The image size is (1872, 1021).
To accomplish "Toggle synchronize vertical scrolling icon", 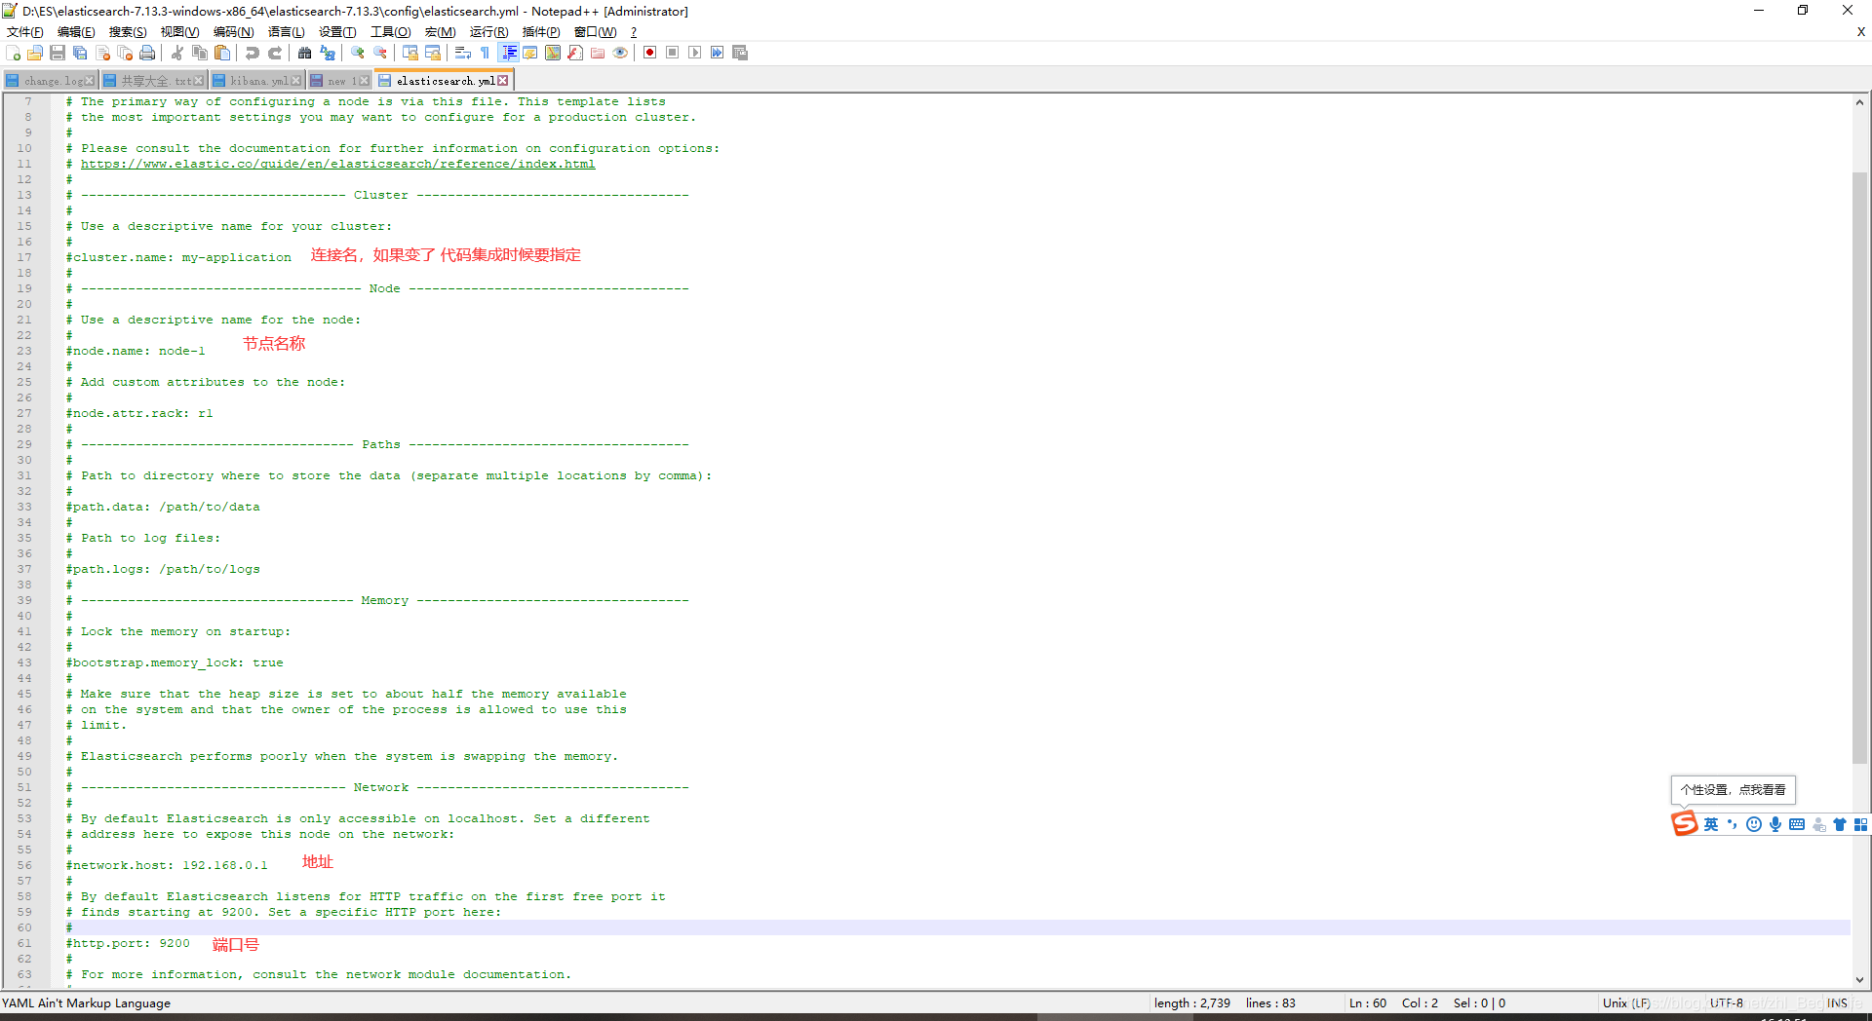I will [x=410, y=53].
